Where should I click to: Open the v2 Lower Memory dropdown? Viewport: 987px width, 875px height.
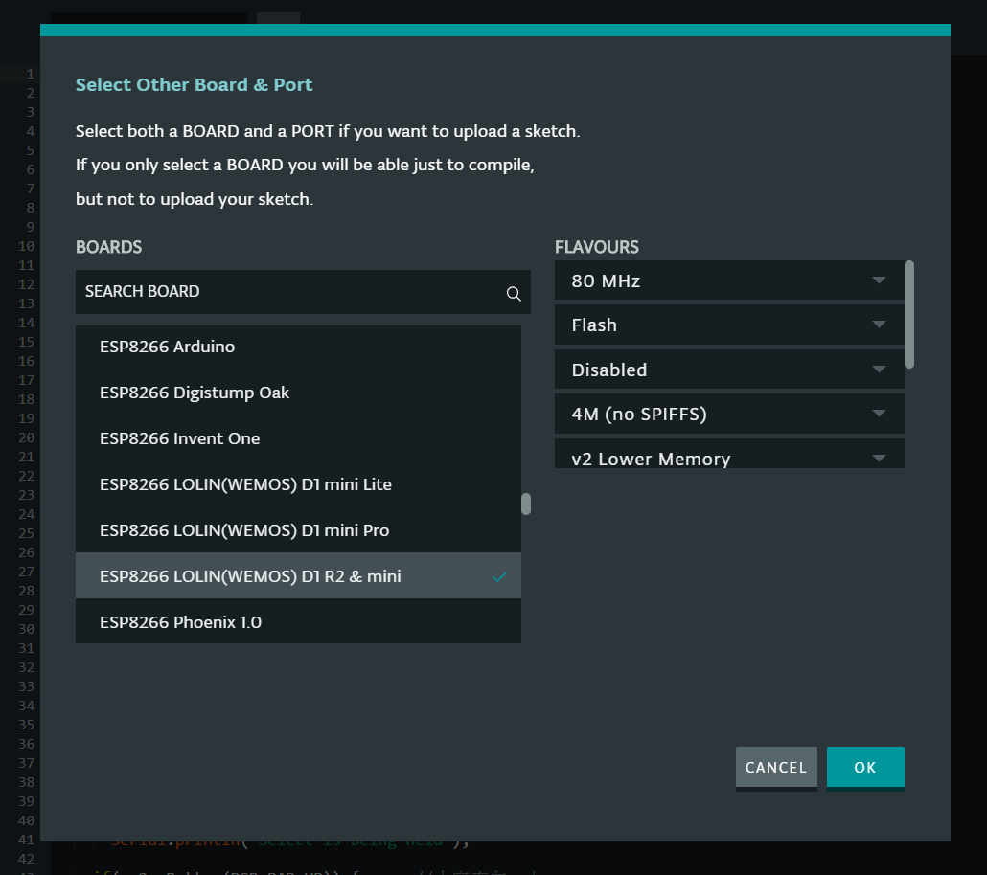[729, 454]
